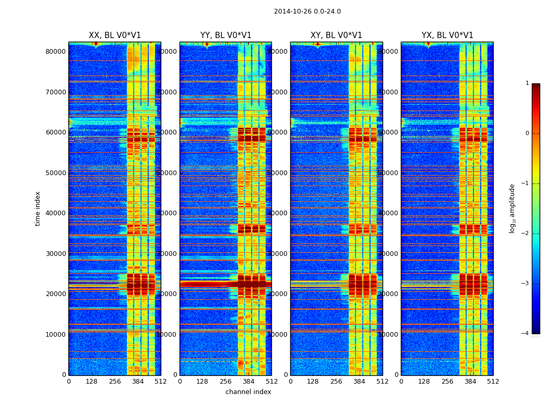Click the "YX, BL V0*V1" subplot title
The image size is (548, 417).
[x=447, y=35]
